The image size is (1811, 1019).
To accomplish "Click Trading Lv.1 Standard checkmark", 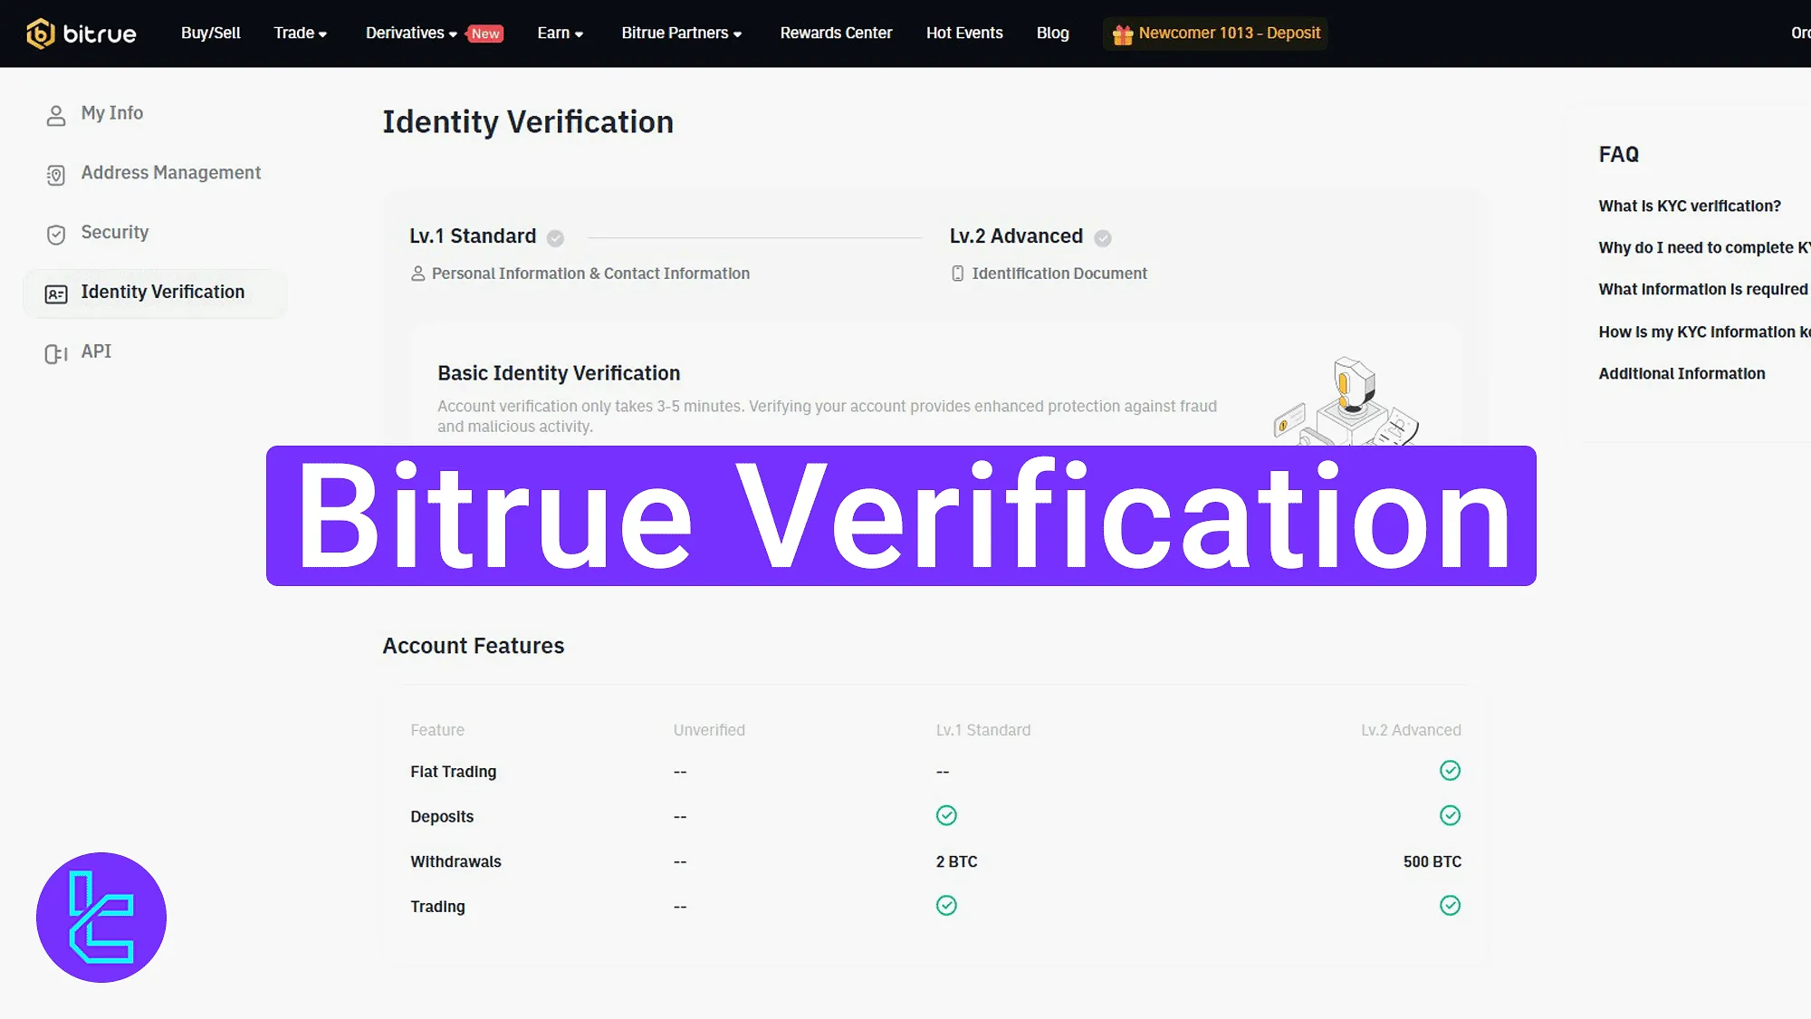I will [x=946, y=906].
